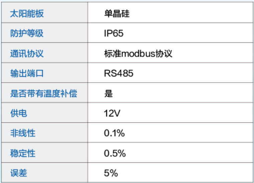Select the 单晶硅 value
Screen dimensions: 254x183
pyautogui.click(x=117, y=14)
